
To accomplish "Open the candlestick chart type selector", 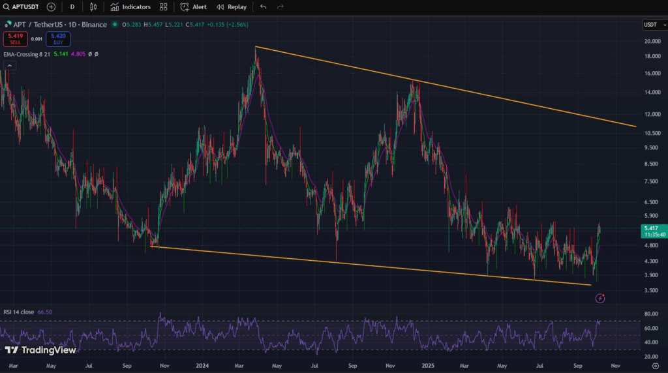I will 93,7.
